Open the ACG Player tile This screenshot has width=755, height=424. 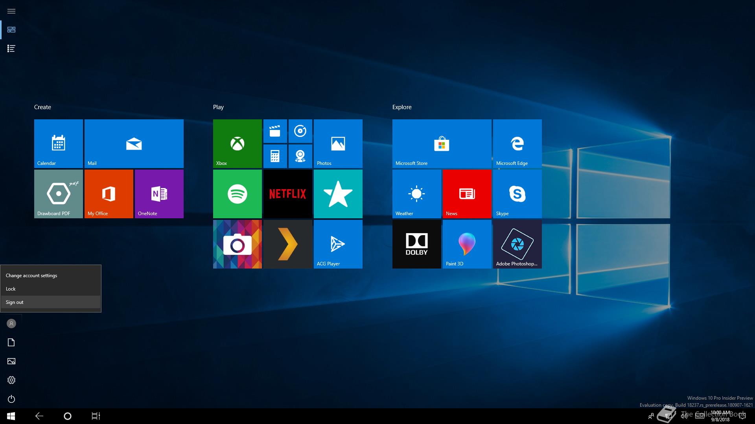(x=338, y=244)
